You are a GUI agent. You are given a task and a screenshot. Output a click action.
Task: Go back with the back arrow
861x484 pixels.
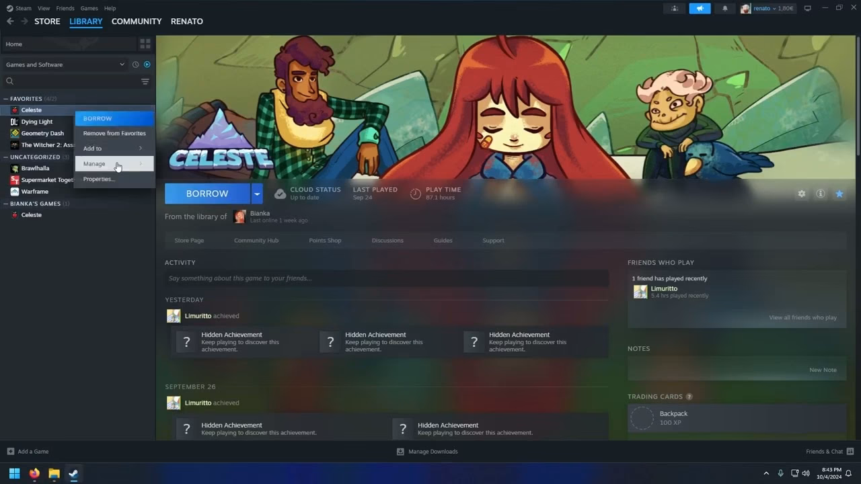click(10, 22)
